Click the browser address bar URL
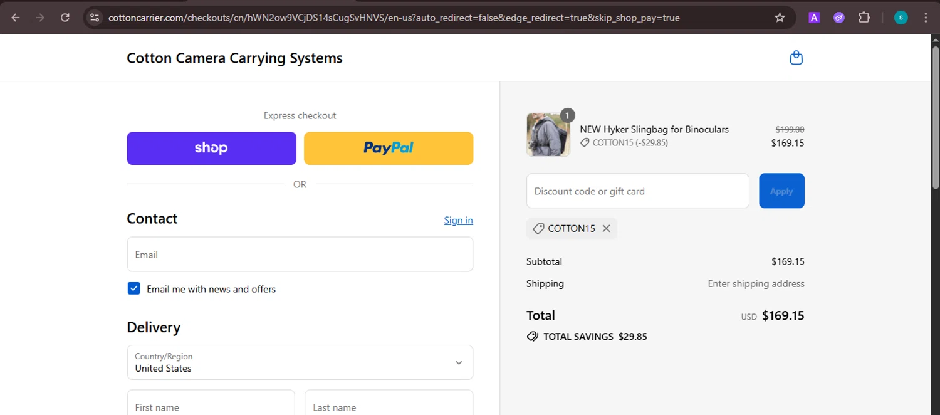Image resolution: width=940 pixels, height=415 pixels. (x=394, y=18)
